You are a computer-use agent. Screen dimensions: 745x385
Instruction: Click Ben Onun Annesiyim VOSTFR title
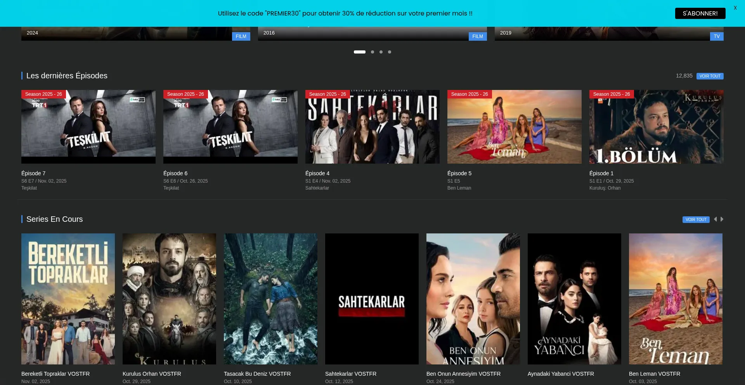(463, 374)
